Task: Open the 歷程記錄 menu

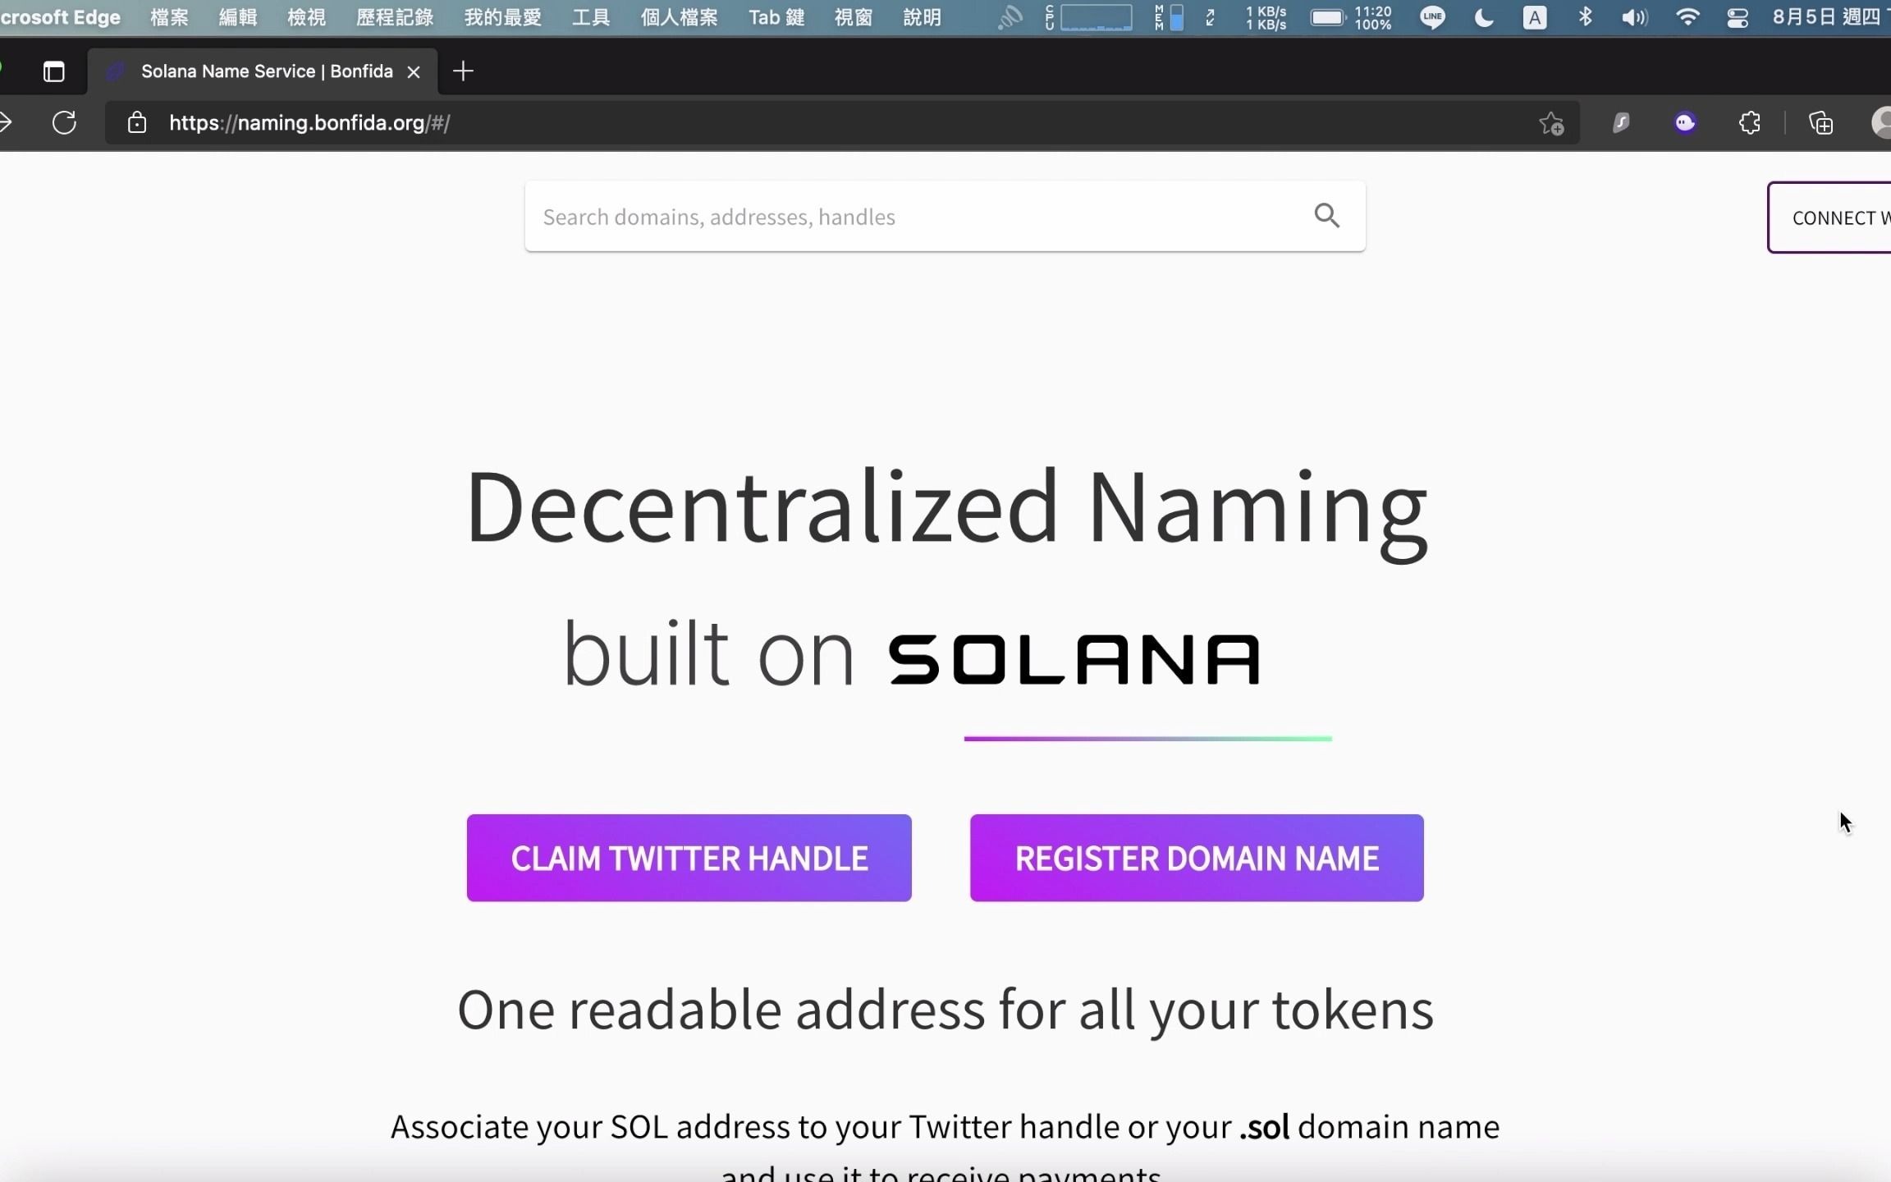Action: point(395,17)
